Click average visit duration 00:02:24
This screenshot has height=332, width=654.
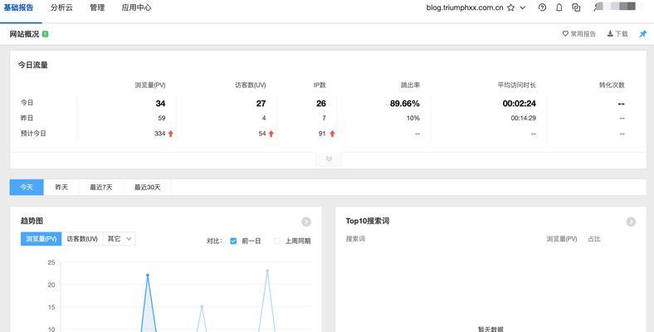520,104
